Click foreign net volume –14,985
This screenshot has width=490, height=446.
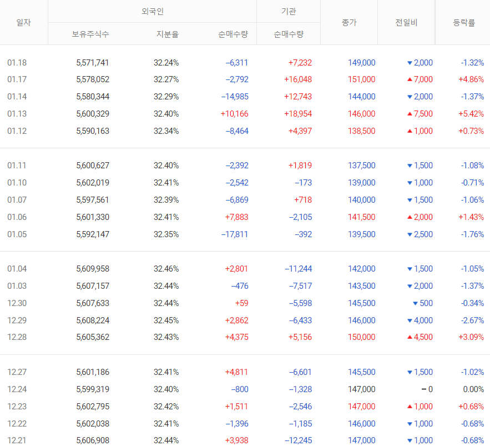coord(235,97)
